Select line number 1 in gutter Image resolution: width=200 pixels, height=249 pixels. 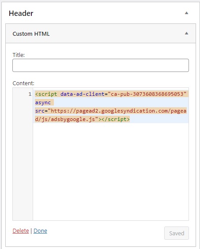point(30,94)
